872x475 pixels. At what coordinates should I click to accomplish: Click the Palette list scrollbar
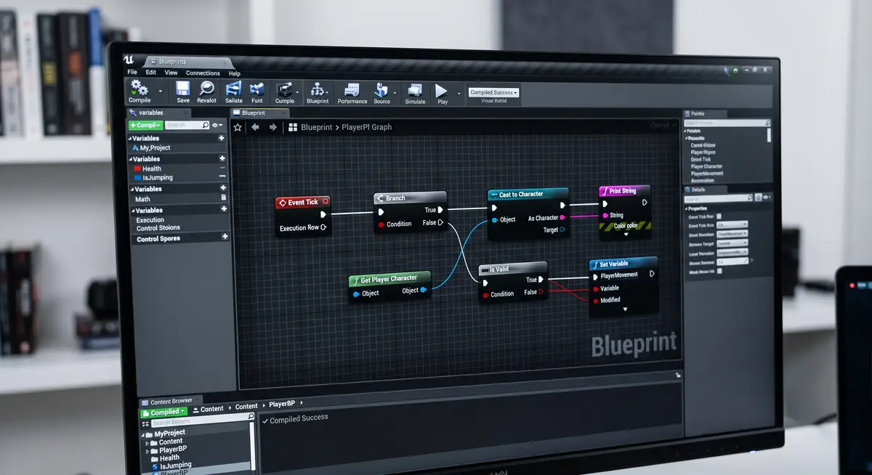tap(769, 136)
